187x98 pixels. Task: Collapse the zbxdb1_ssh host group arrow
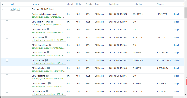pyautogui.click(x=3, y=9)
